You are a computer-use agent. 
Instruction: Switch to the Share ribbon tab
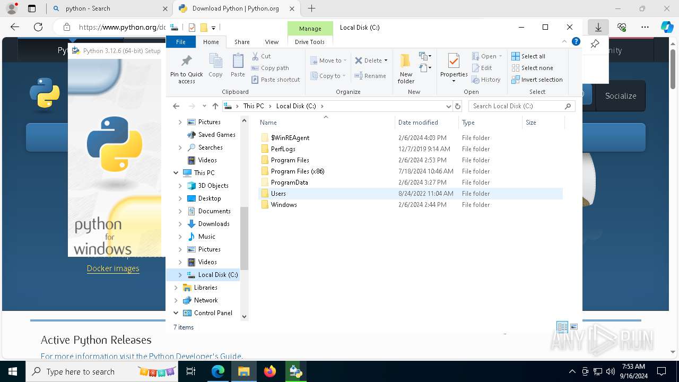tap(242, 42)
